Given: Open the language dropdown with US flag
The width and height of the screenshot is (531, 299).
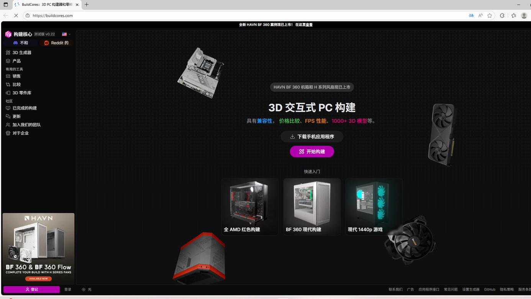Looking at the screenshot, I should [66, 34].
